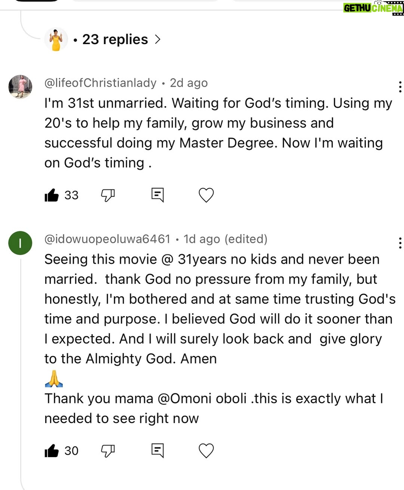Toggle heart on @idowuopeoluwa6461 comment
Screen dimensions: 404x490
coord(206,451)
